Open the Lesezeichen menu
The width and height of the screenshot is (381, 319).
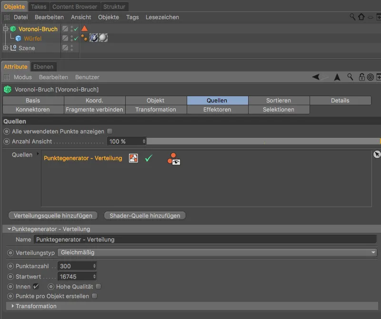(162, 17)
